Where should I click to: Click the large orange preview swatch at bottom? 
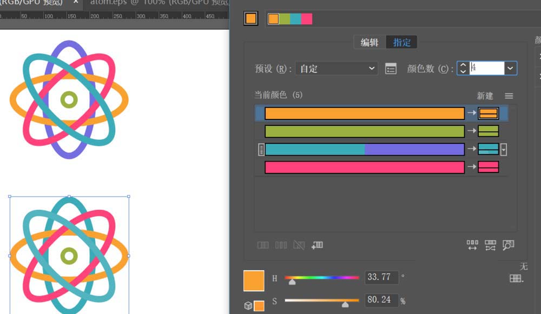pyautogui.click(x=254, y=280)
